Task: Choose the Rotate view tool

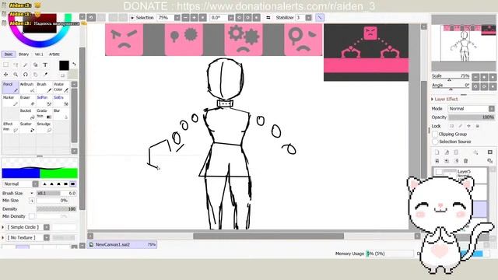Action: click(x=26, y=75)
